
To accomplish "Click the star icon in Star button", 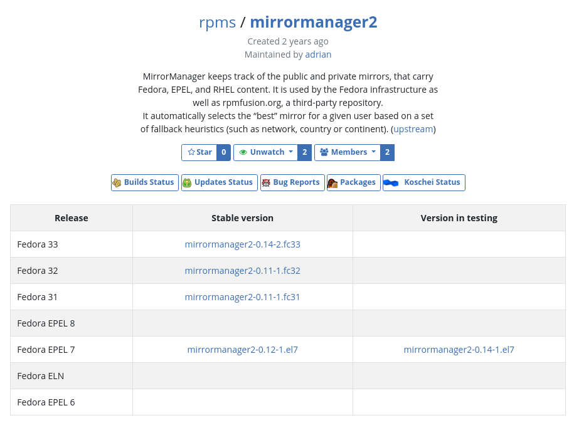I will [x=191, y=152].
